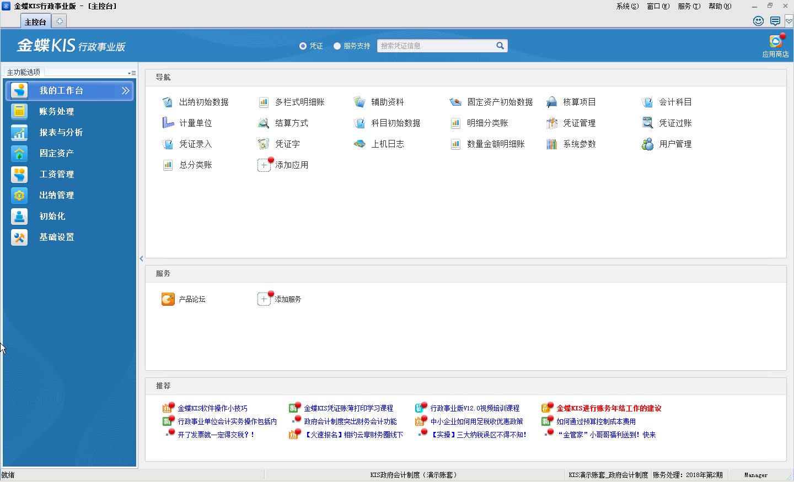Open 科目初始数据 icon
794x482 pixels.
(360, 123)
